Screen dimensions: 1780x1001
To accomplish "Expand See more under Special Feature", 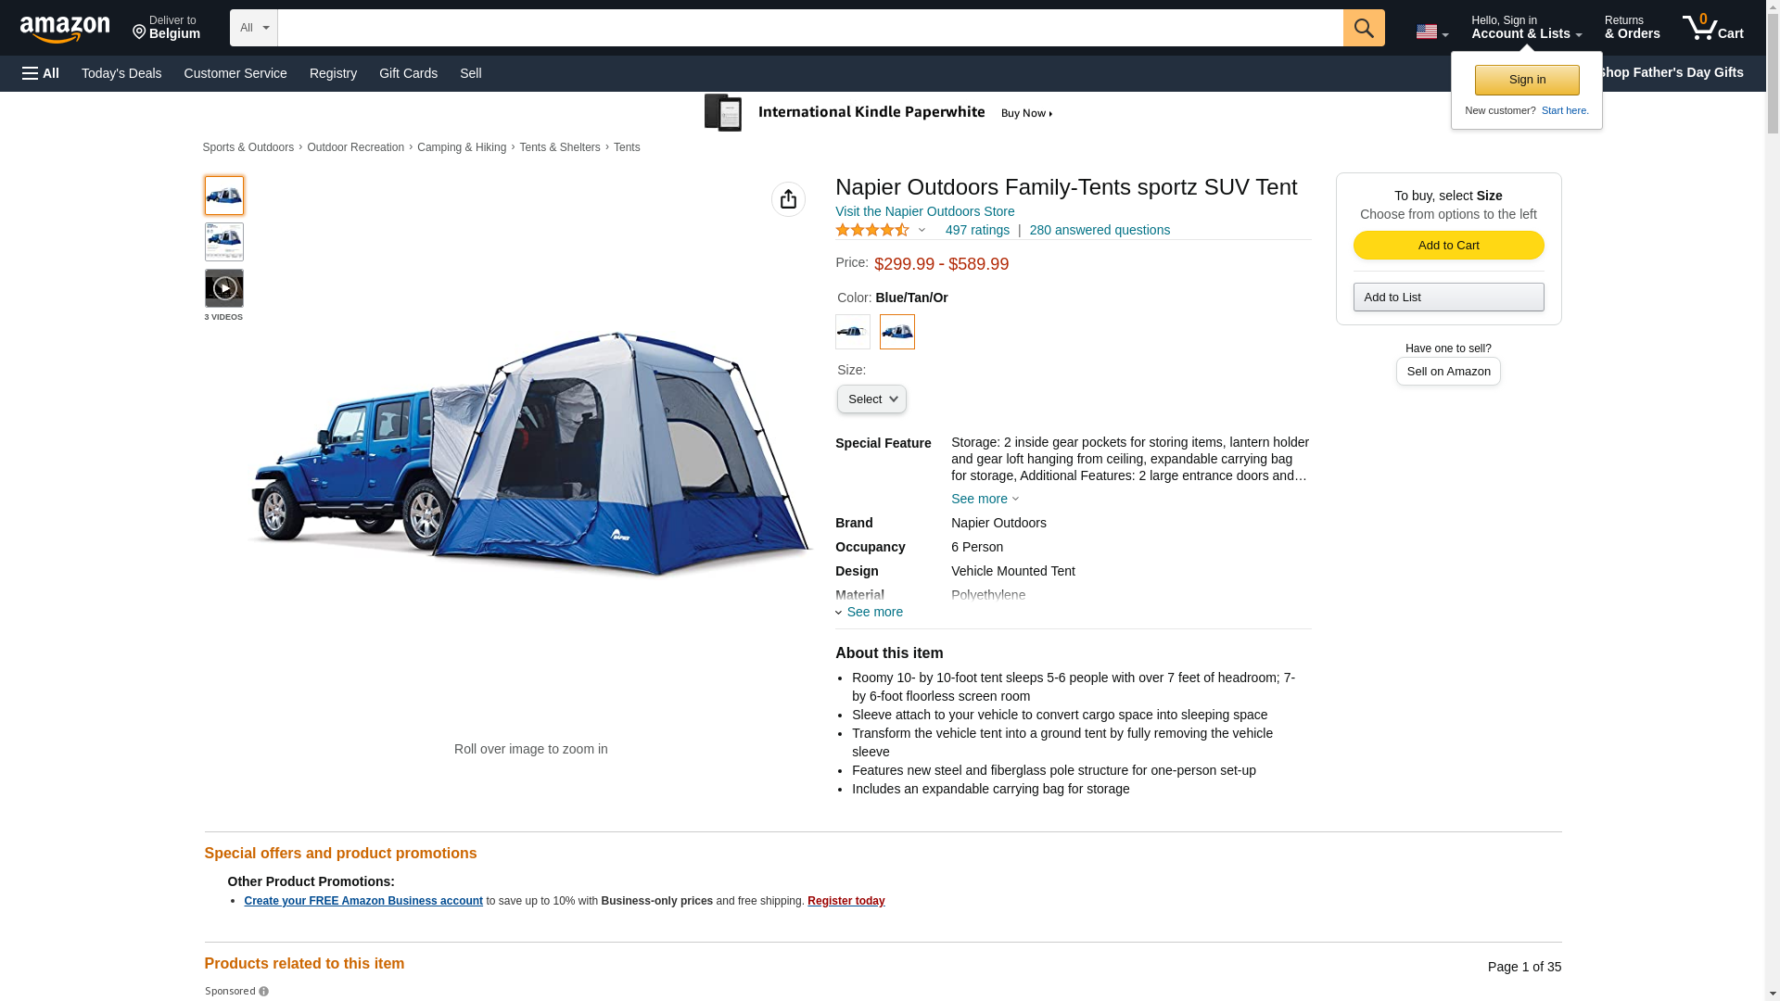I will tap(984, 499).
